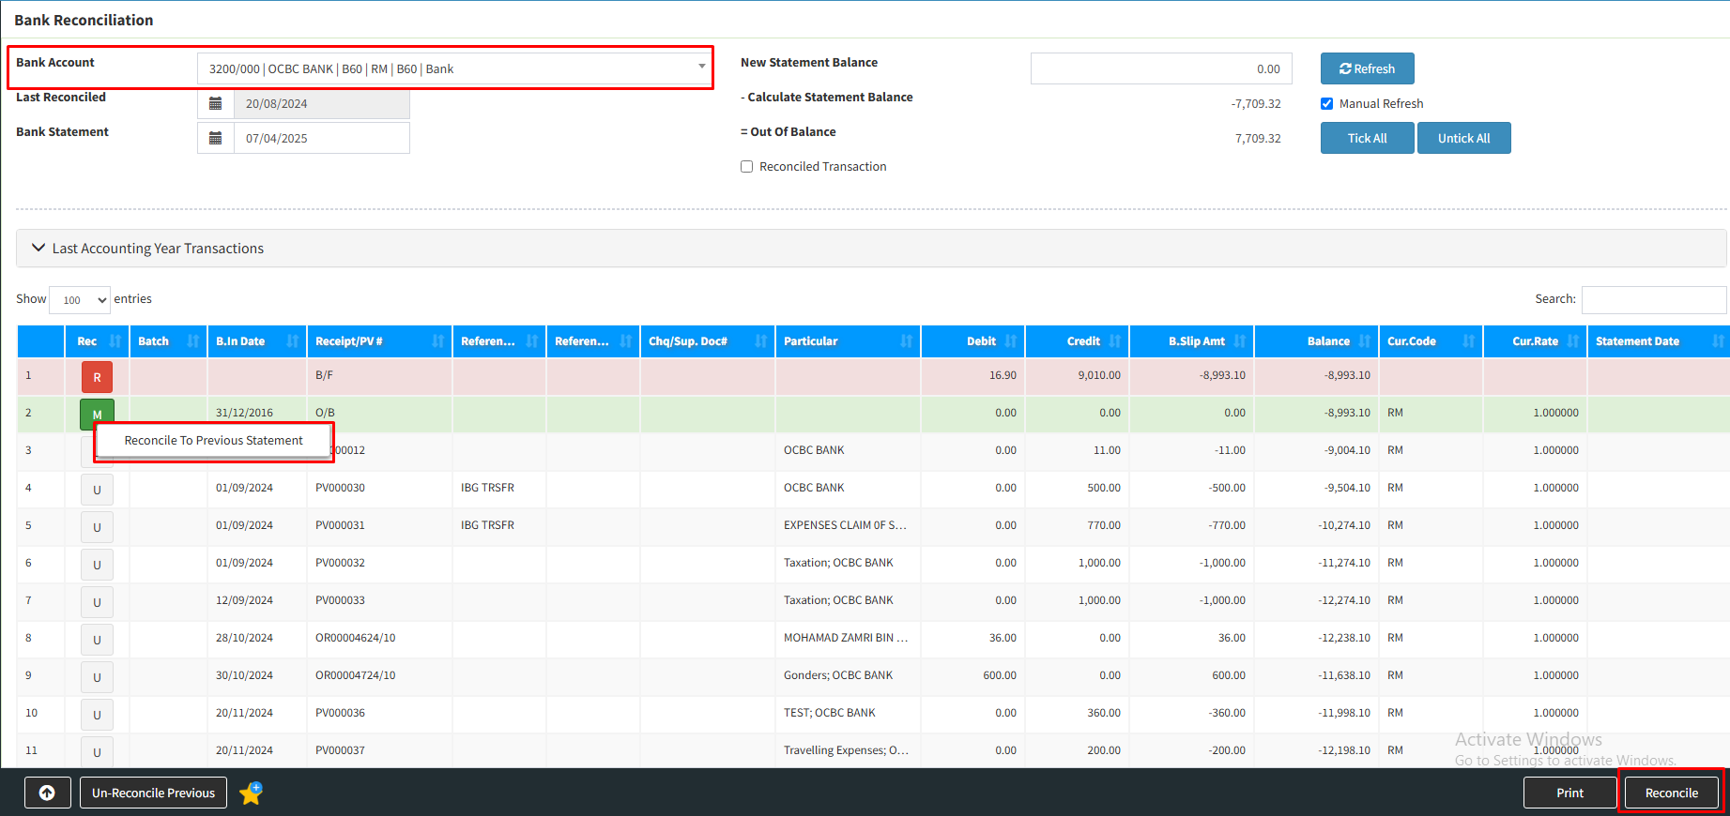
Task: Click the green M status icon in row 2
Action: point(97,414)
